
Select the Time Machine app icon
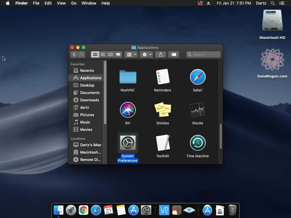pyautogui.click(x=198, y=143)
